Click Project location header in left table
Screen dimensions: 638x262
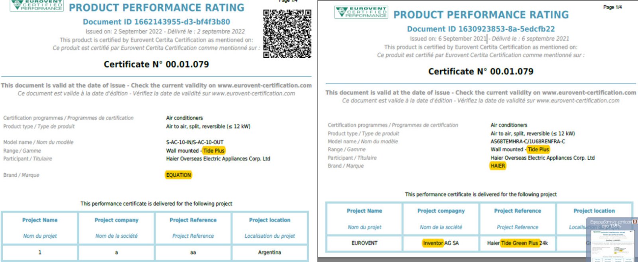[x=270, y=220]
